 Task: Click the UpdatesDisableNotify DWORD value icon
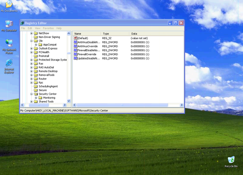pos(75,58)
